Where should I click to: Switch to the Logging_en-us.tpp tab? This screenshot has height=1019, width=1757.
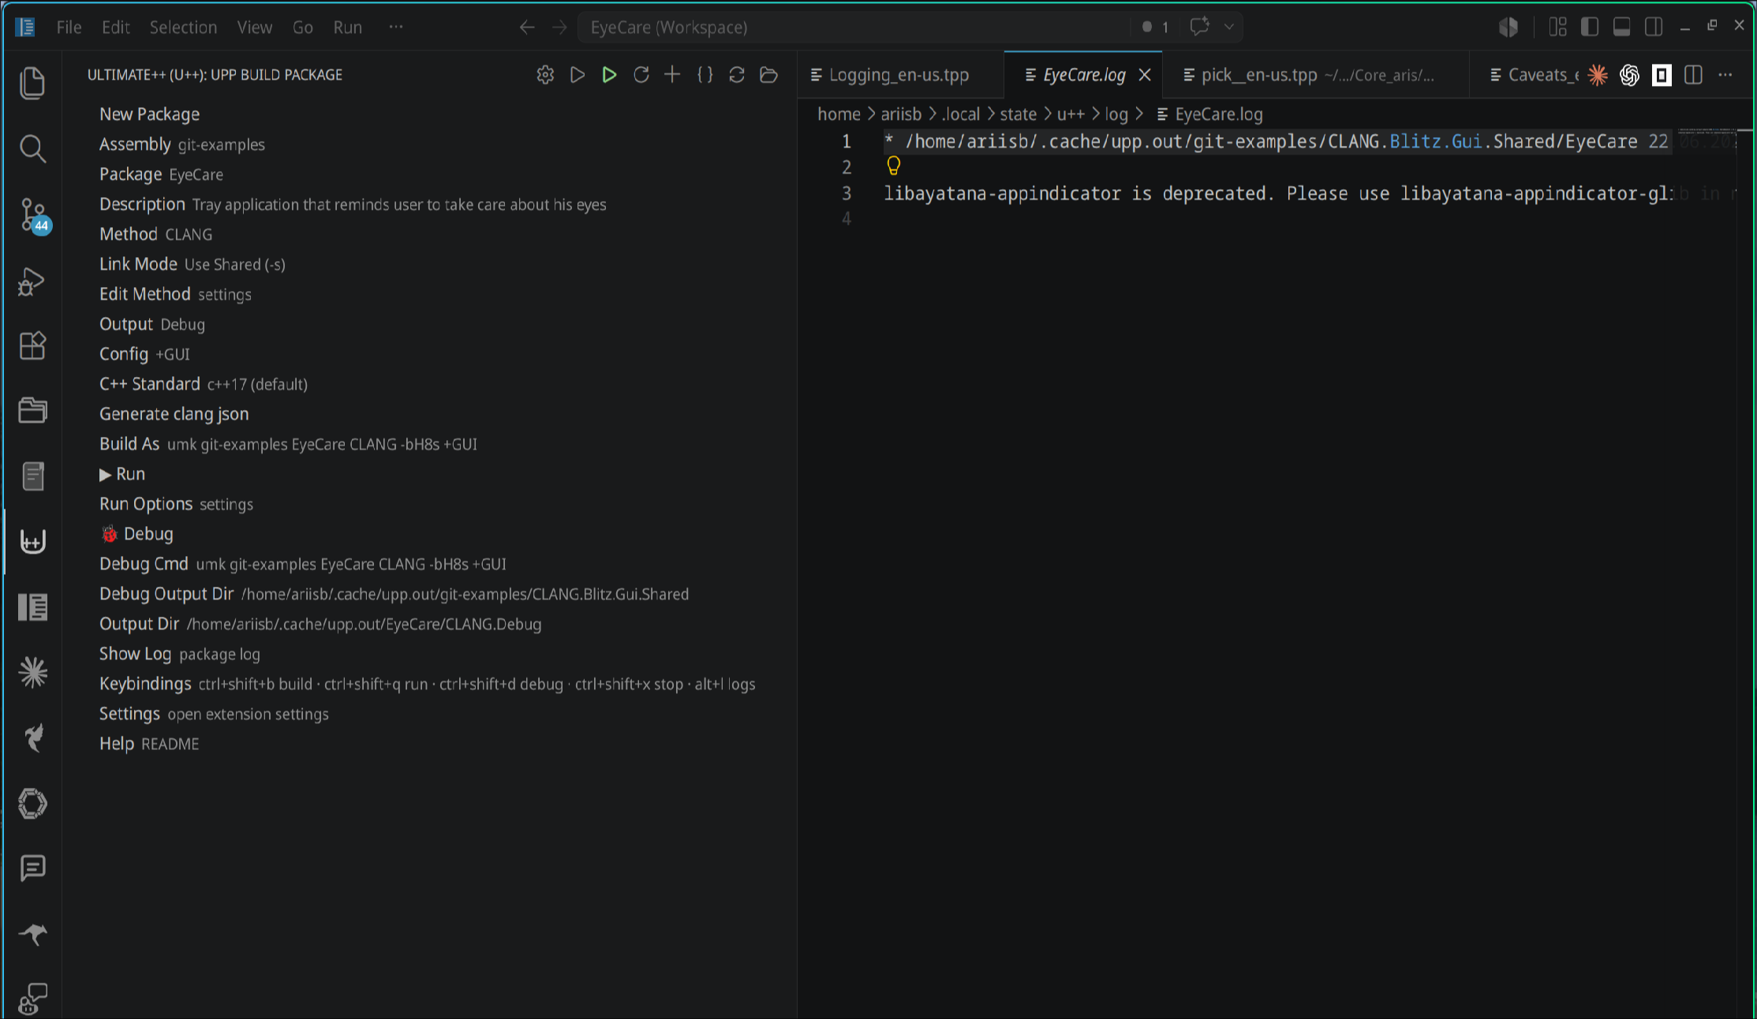tap(899, 75)
